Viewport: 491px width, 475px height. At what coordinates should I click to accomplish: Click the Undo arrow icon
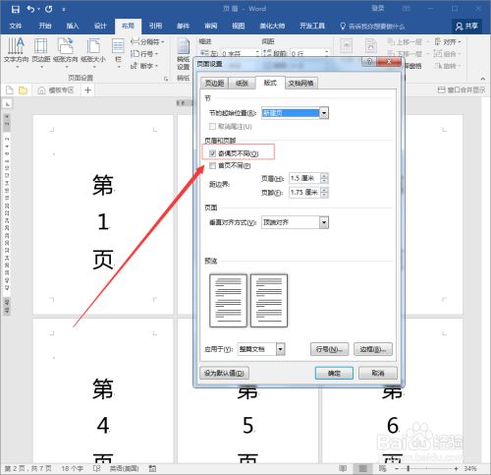(x=31, y=9)
